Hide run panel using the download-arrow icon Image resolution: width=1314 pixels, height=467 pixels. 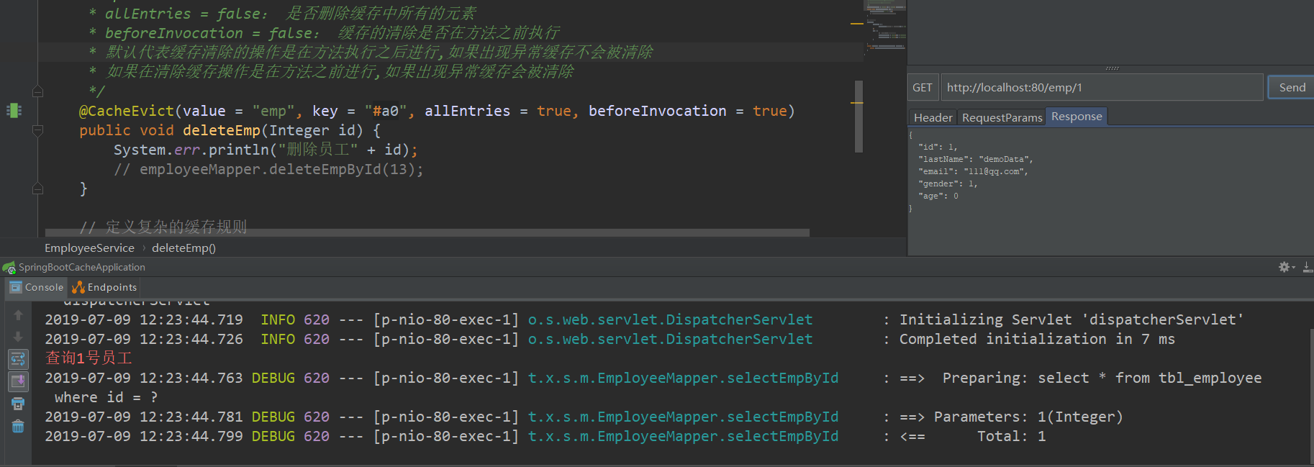coord(1308,267)
